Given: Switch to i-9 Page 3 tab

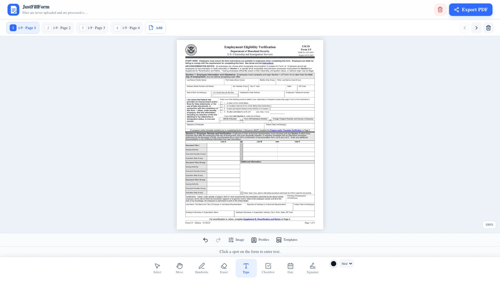Looking at the screenshot, I should 92,28.
